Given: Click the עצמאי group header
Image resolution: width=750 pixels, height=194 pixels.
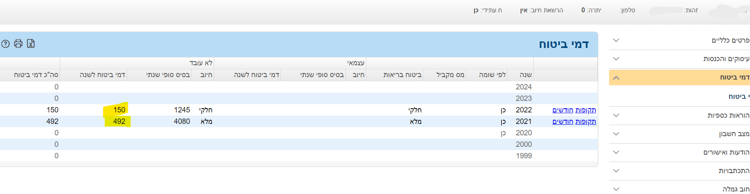Looking at the screenshot, I should (x=356, y=63).
